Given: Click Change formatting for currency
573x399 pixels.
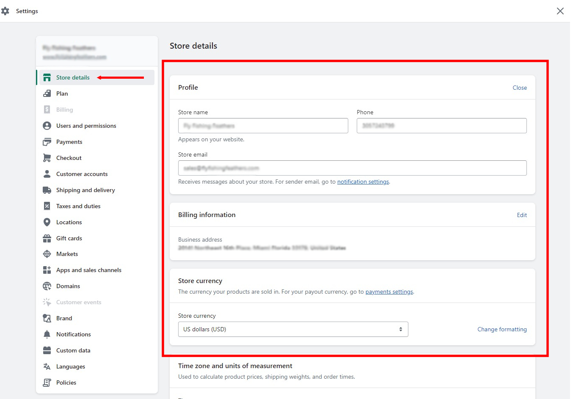Looking at the screenshot, I should point(502,329).
